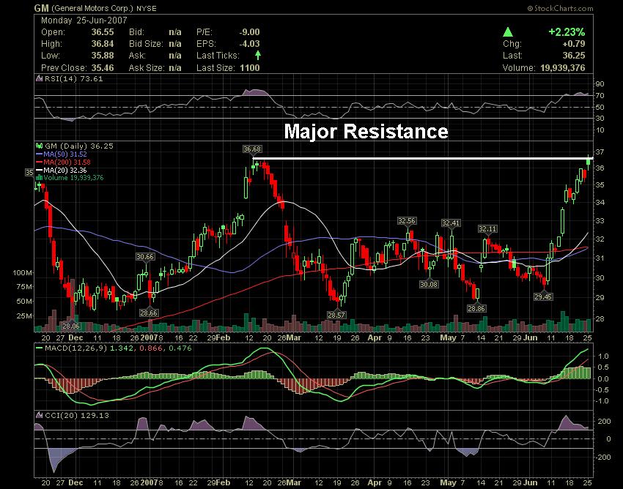Click the MA(200) 31.58 legend text
Screen dimensions: 623x489
tap(67, 163)
